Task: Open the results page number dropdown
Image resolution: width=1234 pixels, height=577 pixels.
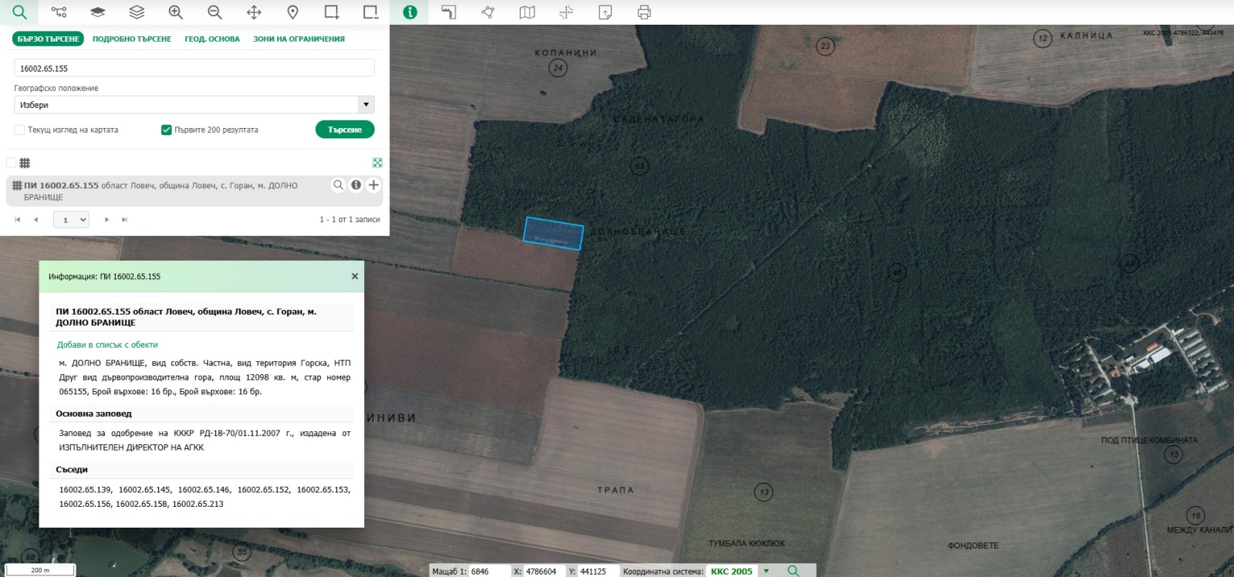Action: click(71, 220)
